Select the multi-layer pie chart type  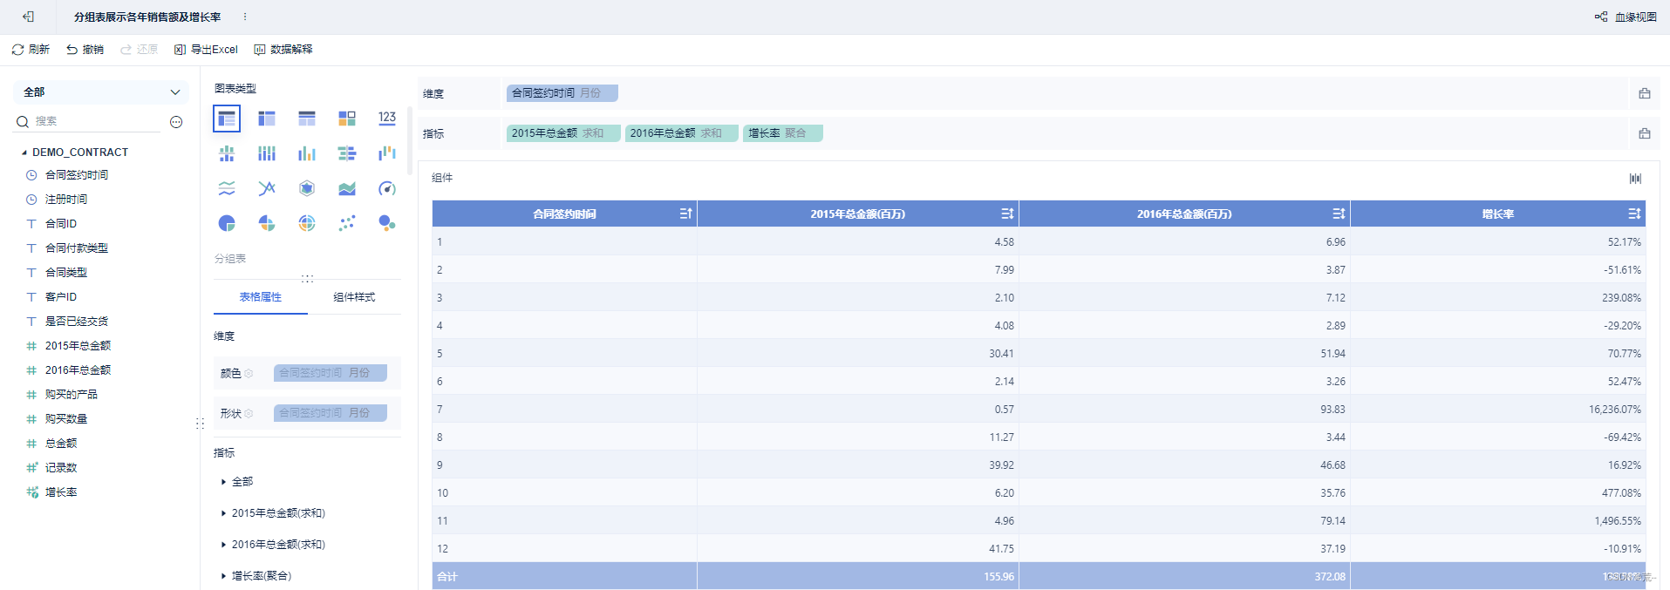(x=307, y=223)
